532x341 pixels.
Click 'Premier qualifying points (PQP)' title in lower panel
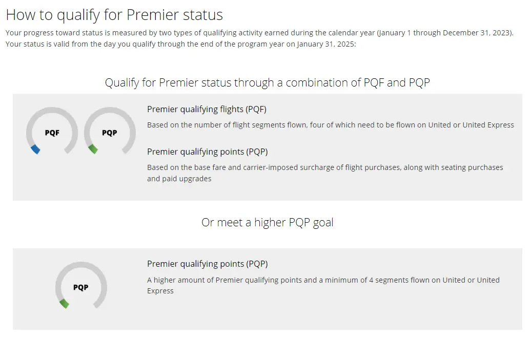coord(207,264)
